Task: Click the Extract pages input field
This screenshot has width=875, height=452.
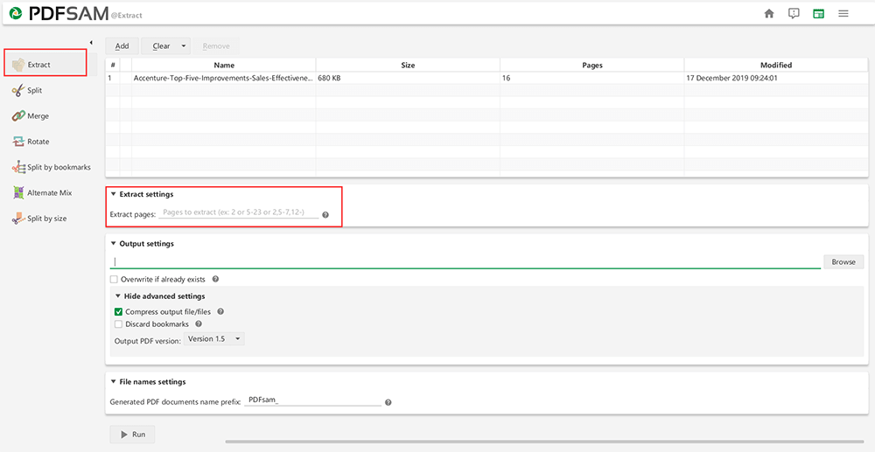Action: 239,213
